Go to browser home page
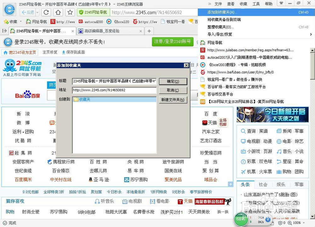This screenshot has height=227, width=315. tap(57, 12)
